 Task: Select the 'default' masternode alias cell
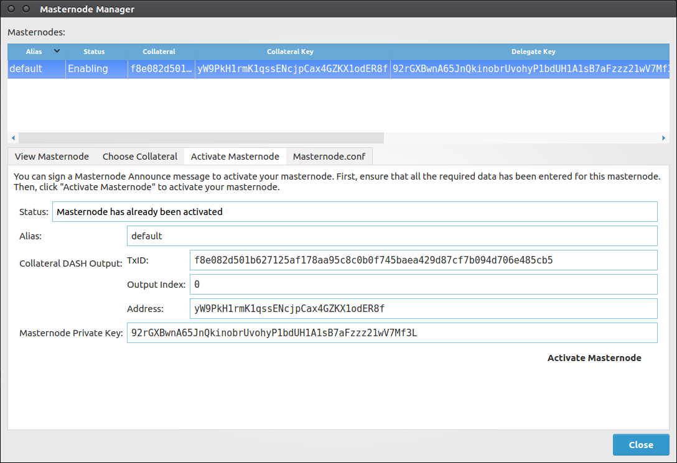pos(36,69)
